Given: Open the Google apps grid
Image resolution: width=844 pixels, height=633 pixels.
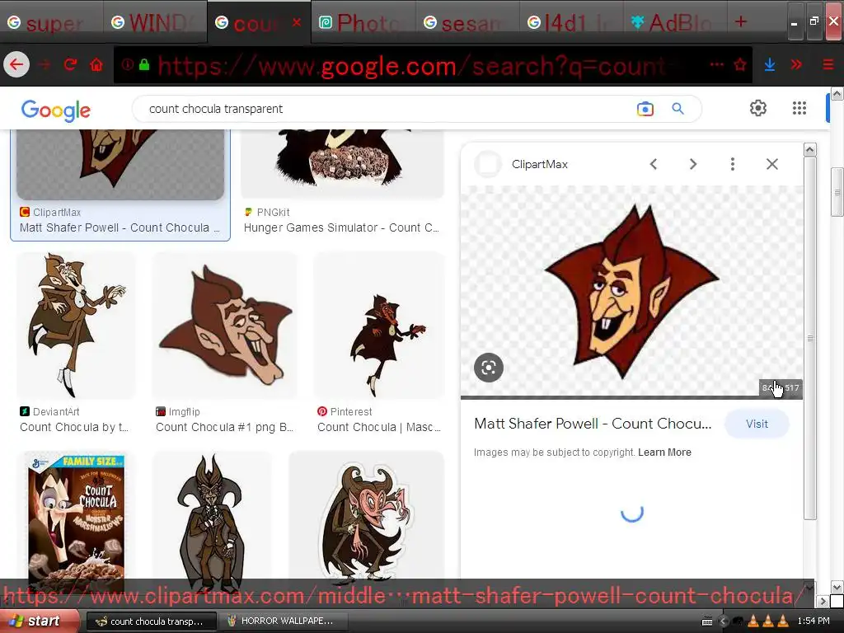Looking at the screenshot, I should pyautogui.click(x=799, y=108).
